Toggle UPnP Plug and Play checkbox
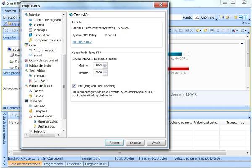 pyautogui.click(x=74, y=86)
